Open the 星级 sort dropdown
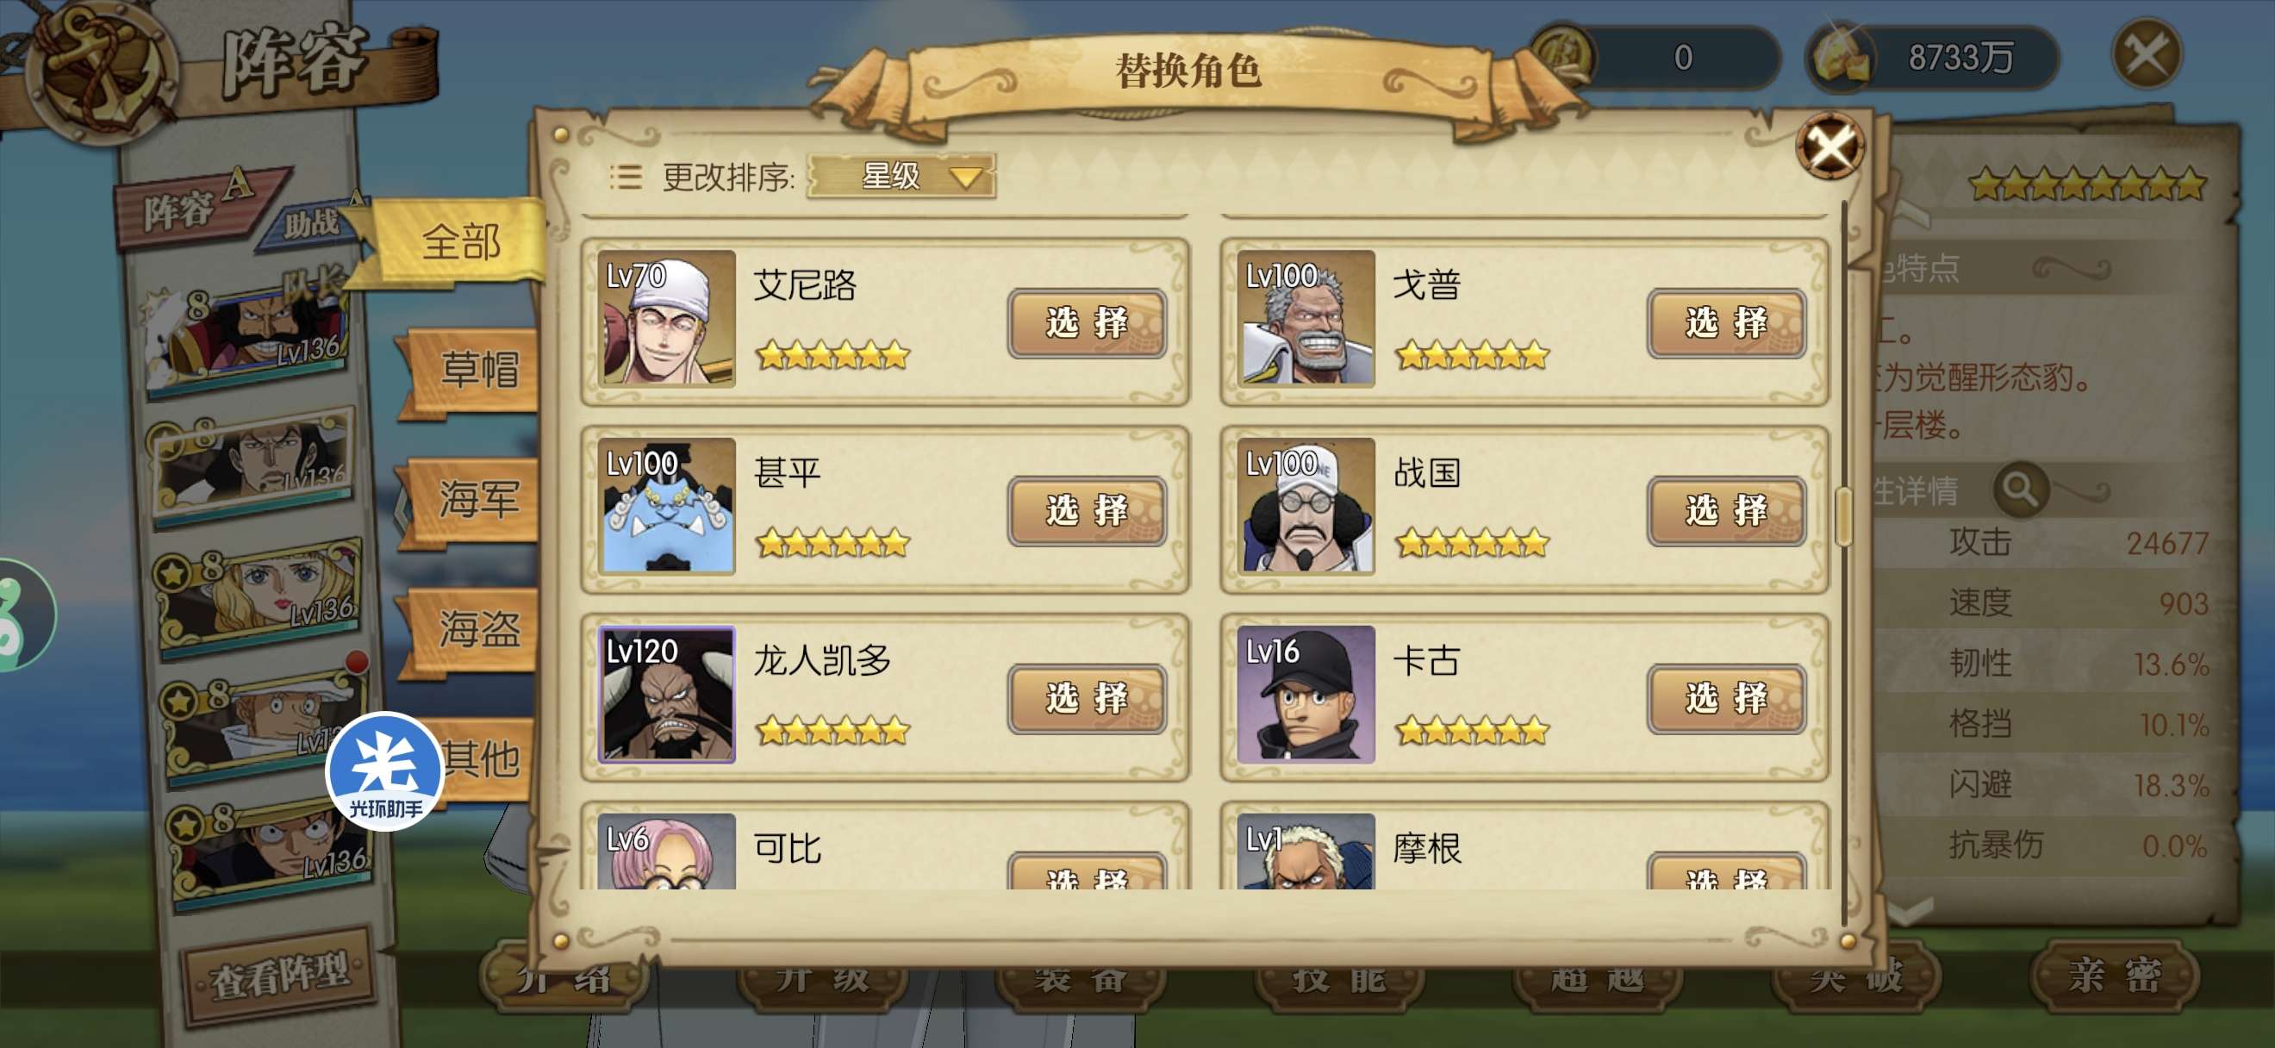This screenshot has height=1048, width=2275. [x=901, y=177]
